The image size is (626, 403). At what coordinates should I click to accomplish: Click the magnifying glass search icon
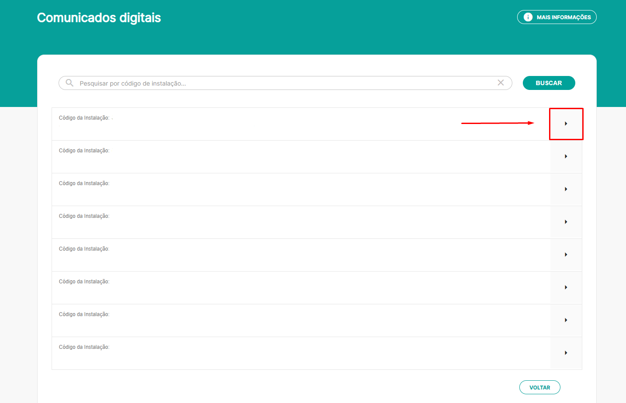tap(70, 83)
